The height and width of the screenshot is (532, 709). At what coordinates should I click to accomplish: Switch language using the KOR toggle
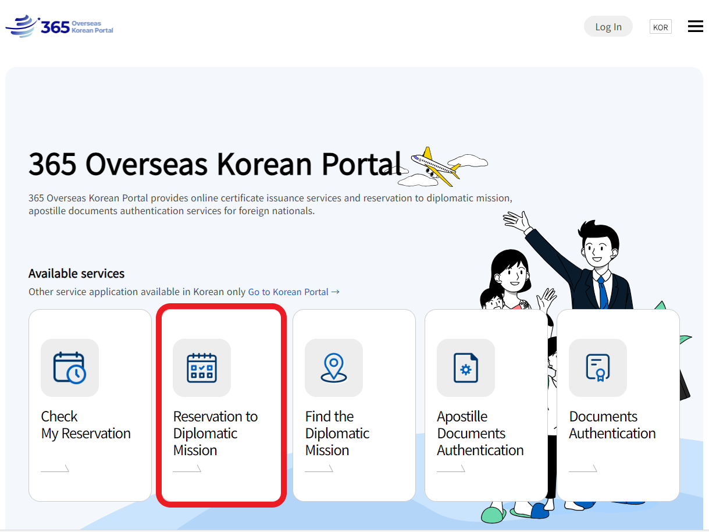pos(660,27)
